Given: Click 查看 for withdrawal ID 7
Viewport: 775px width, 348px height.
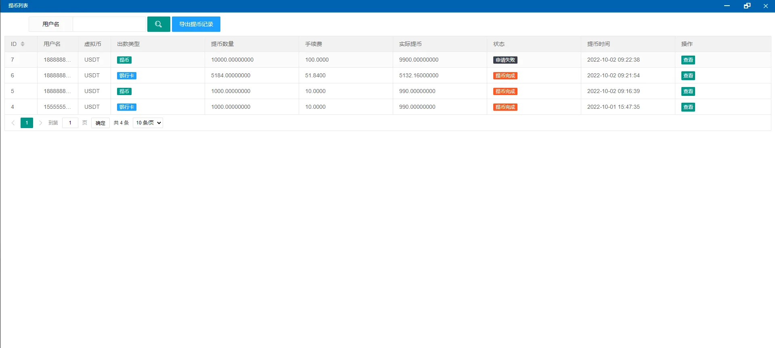Looking at the screenshot, I should coord(688,60).
